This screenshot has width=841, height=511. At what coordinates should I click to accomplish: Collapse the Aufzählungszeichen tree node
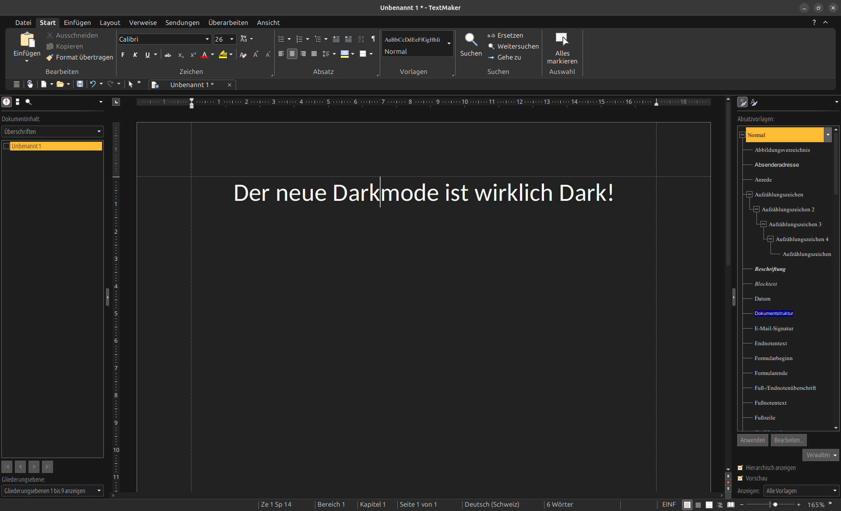click(x=749, y=194)
